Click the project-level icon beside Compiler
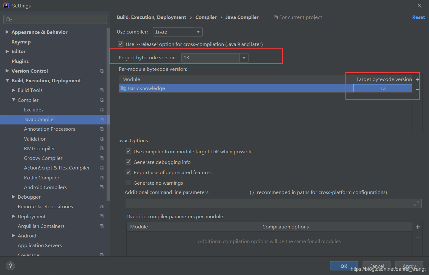Image resolution: width=429 pixels, height=275 pixels. coord(102,100)
